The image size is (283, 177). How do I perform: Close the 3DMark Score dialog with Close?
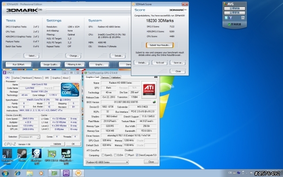click(178, 71)
